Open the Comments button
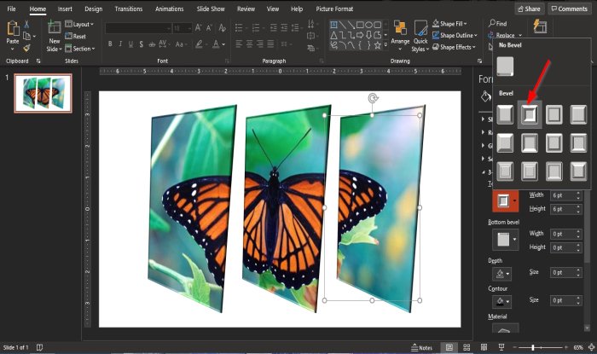 569,9
